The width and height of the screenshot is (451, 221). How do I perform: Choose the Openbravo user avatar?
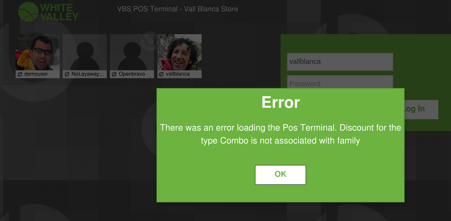coord(132,52)
